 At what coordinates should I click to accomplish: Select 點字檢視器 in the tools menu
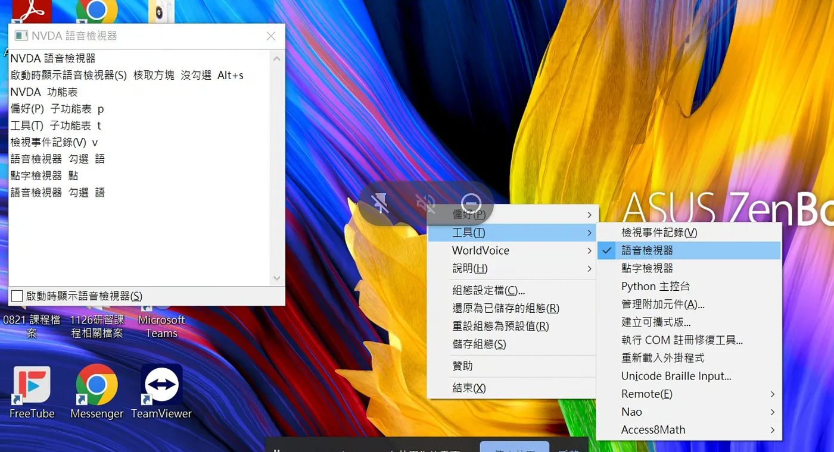689,268
